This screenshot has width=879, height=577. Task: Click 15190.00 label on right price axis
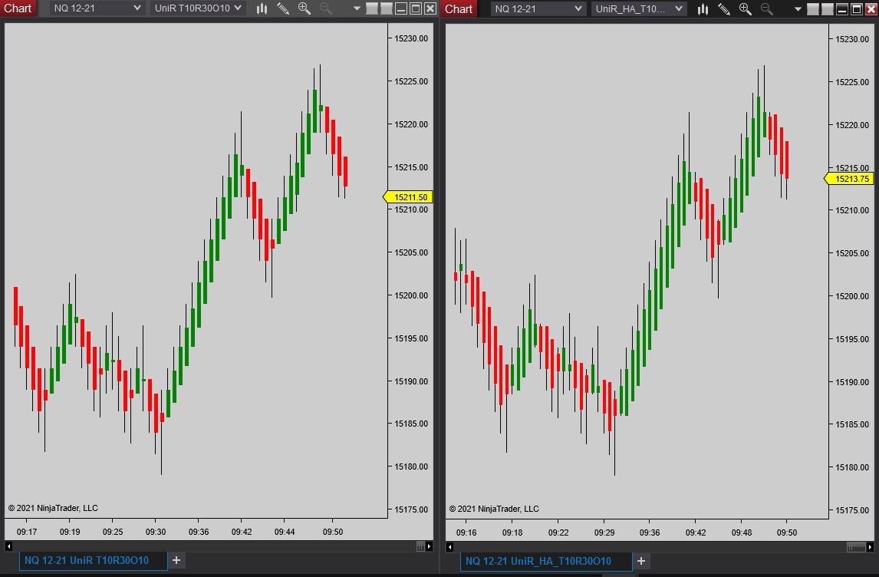[852, 382]
